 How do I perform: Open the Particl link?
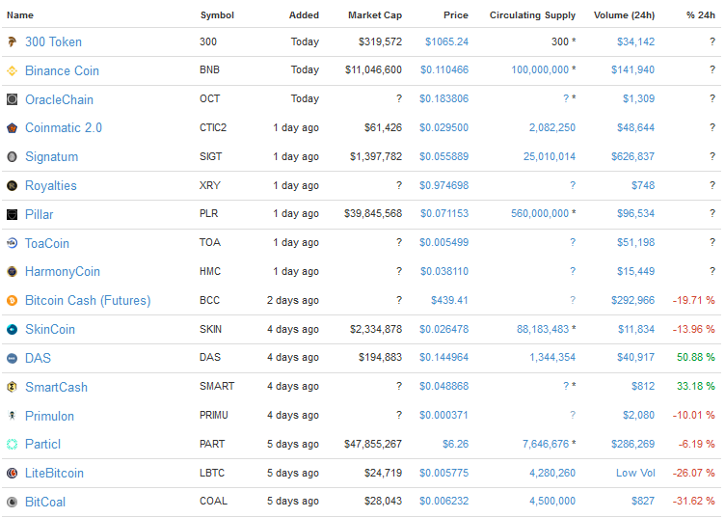pyautogui.click(x=42, y=445)
